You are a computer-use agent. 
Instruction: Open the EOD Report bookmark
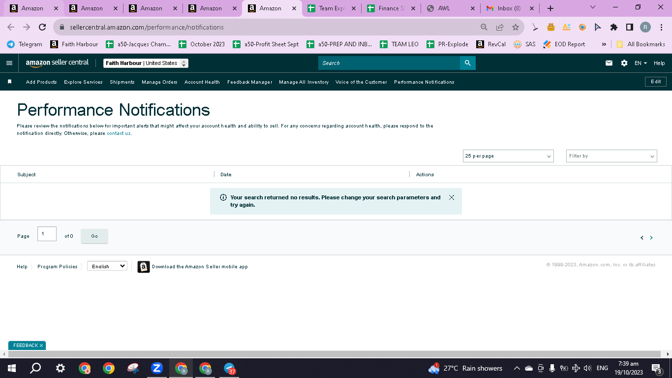pos(564,44)
